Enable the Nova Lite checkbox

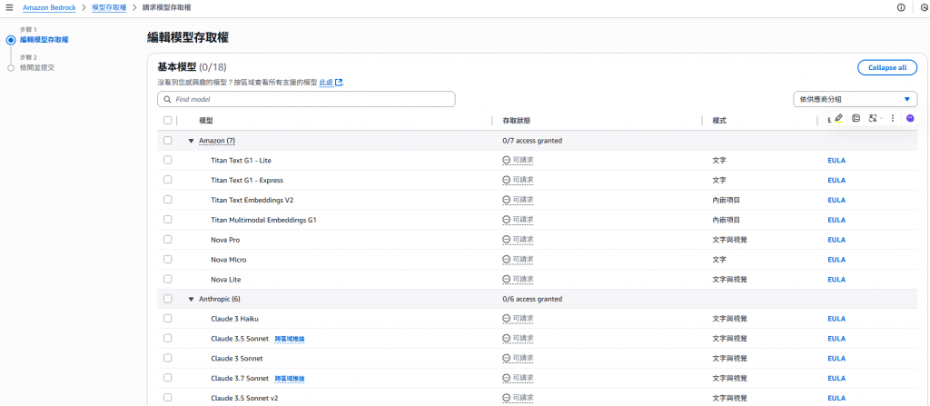coord(167,279)
